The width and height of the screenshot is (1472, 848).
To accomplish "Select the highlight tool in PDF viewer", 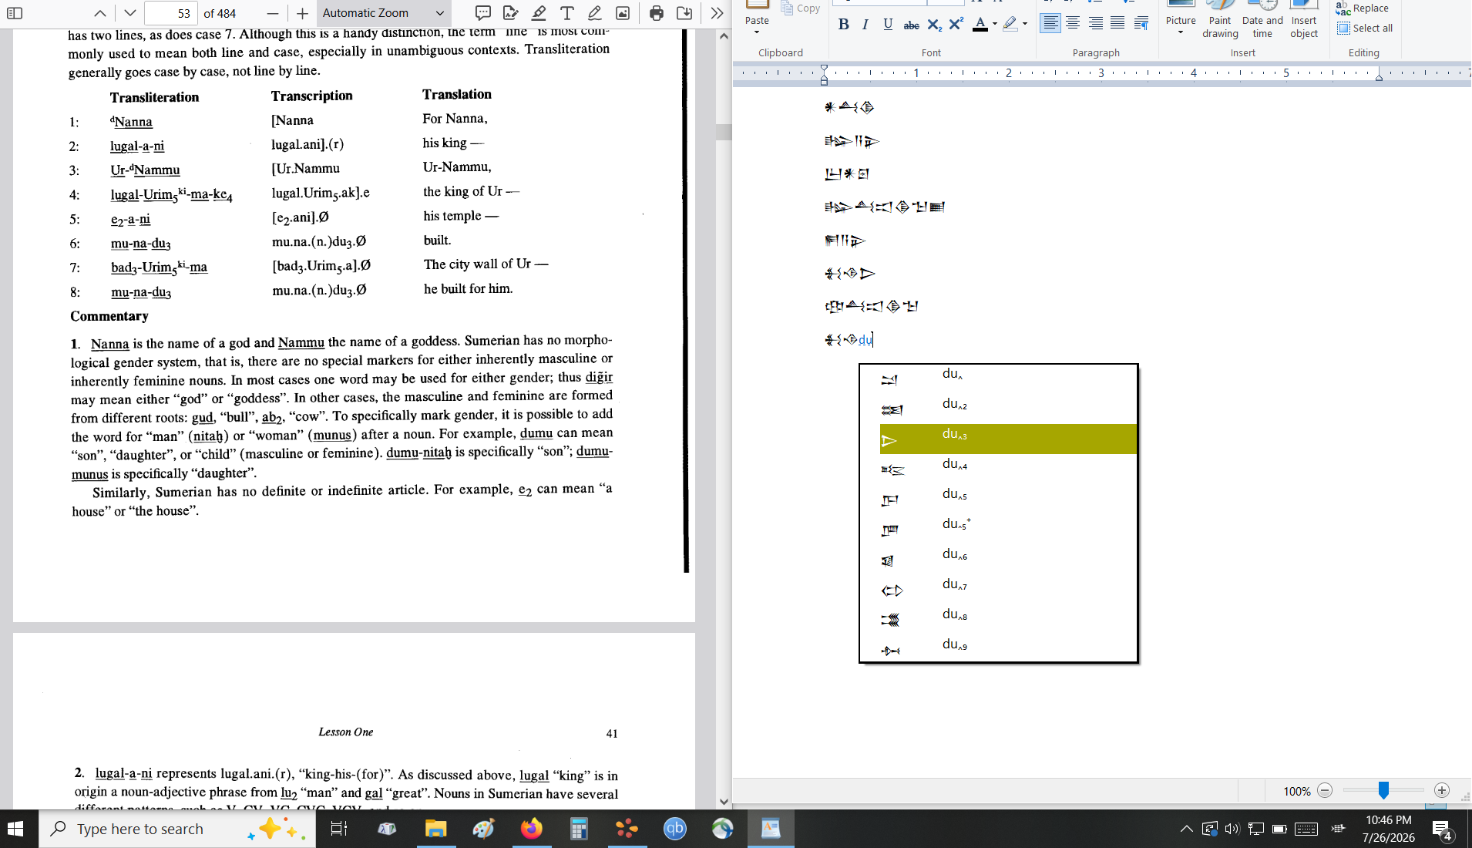I will coord(539,13).
